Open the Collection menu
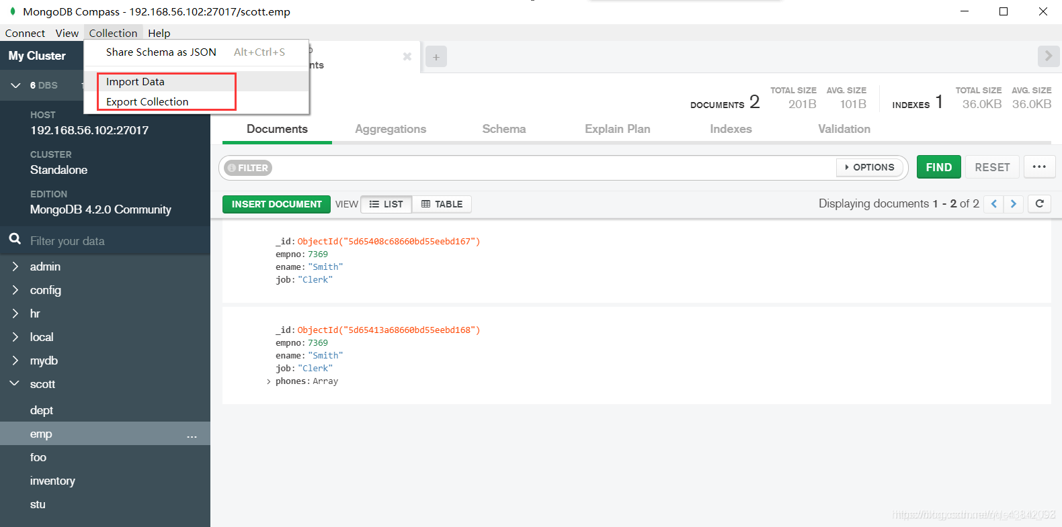Viewport: 1062px width, 527px height. (x=113, y=33)
